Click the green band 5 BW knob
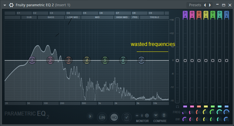The image size is (234, 126). tap(213, 119)
